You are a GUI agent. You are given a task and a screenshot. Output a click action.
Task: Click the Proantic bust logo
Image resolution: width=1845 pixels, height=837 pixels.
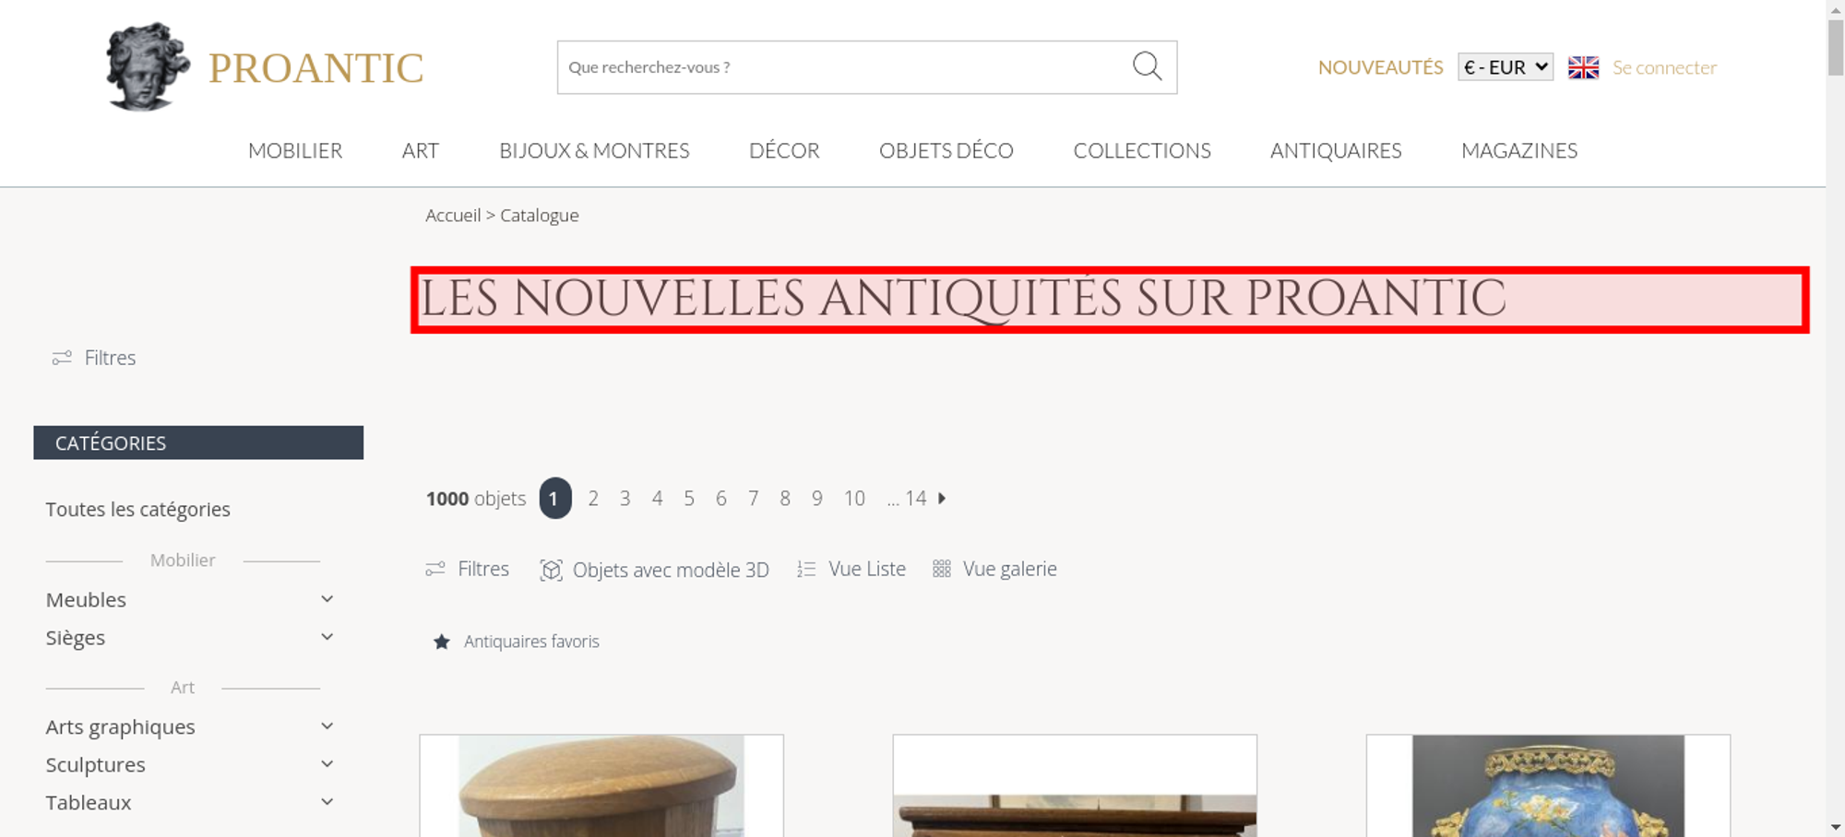point(148,67)
